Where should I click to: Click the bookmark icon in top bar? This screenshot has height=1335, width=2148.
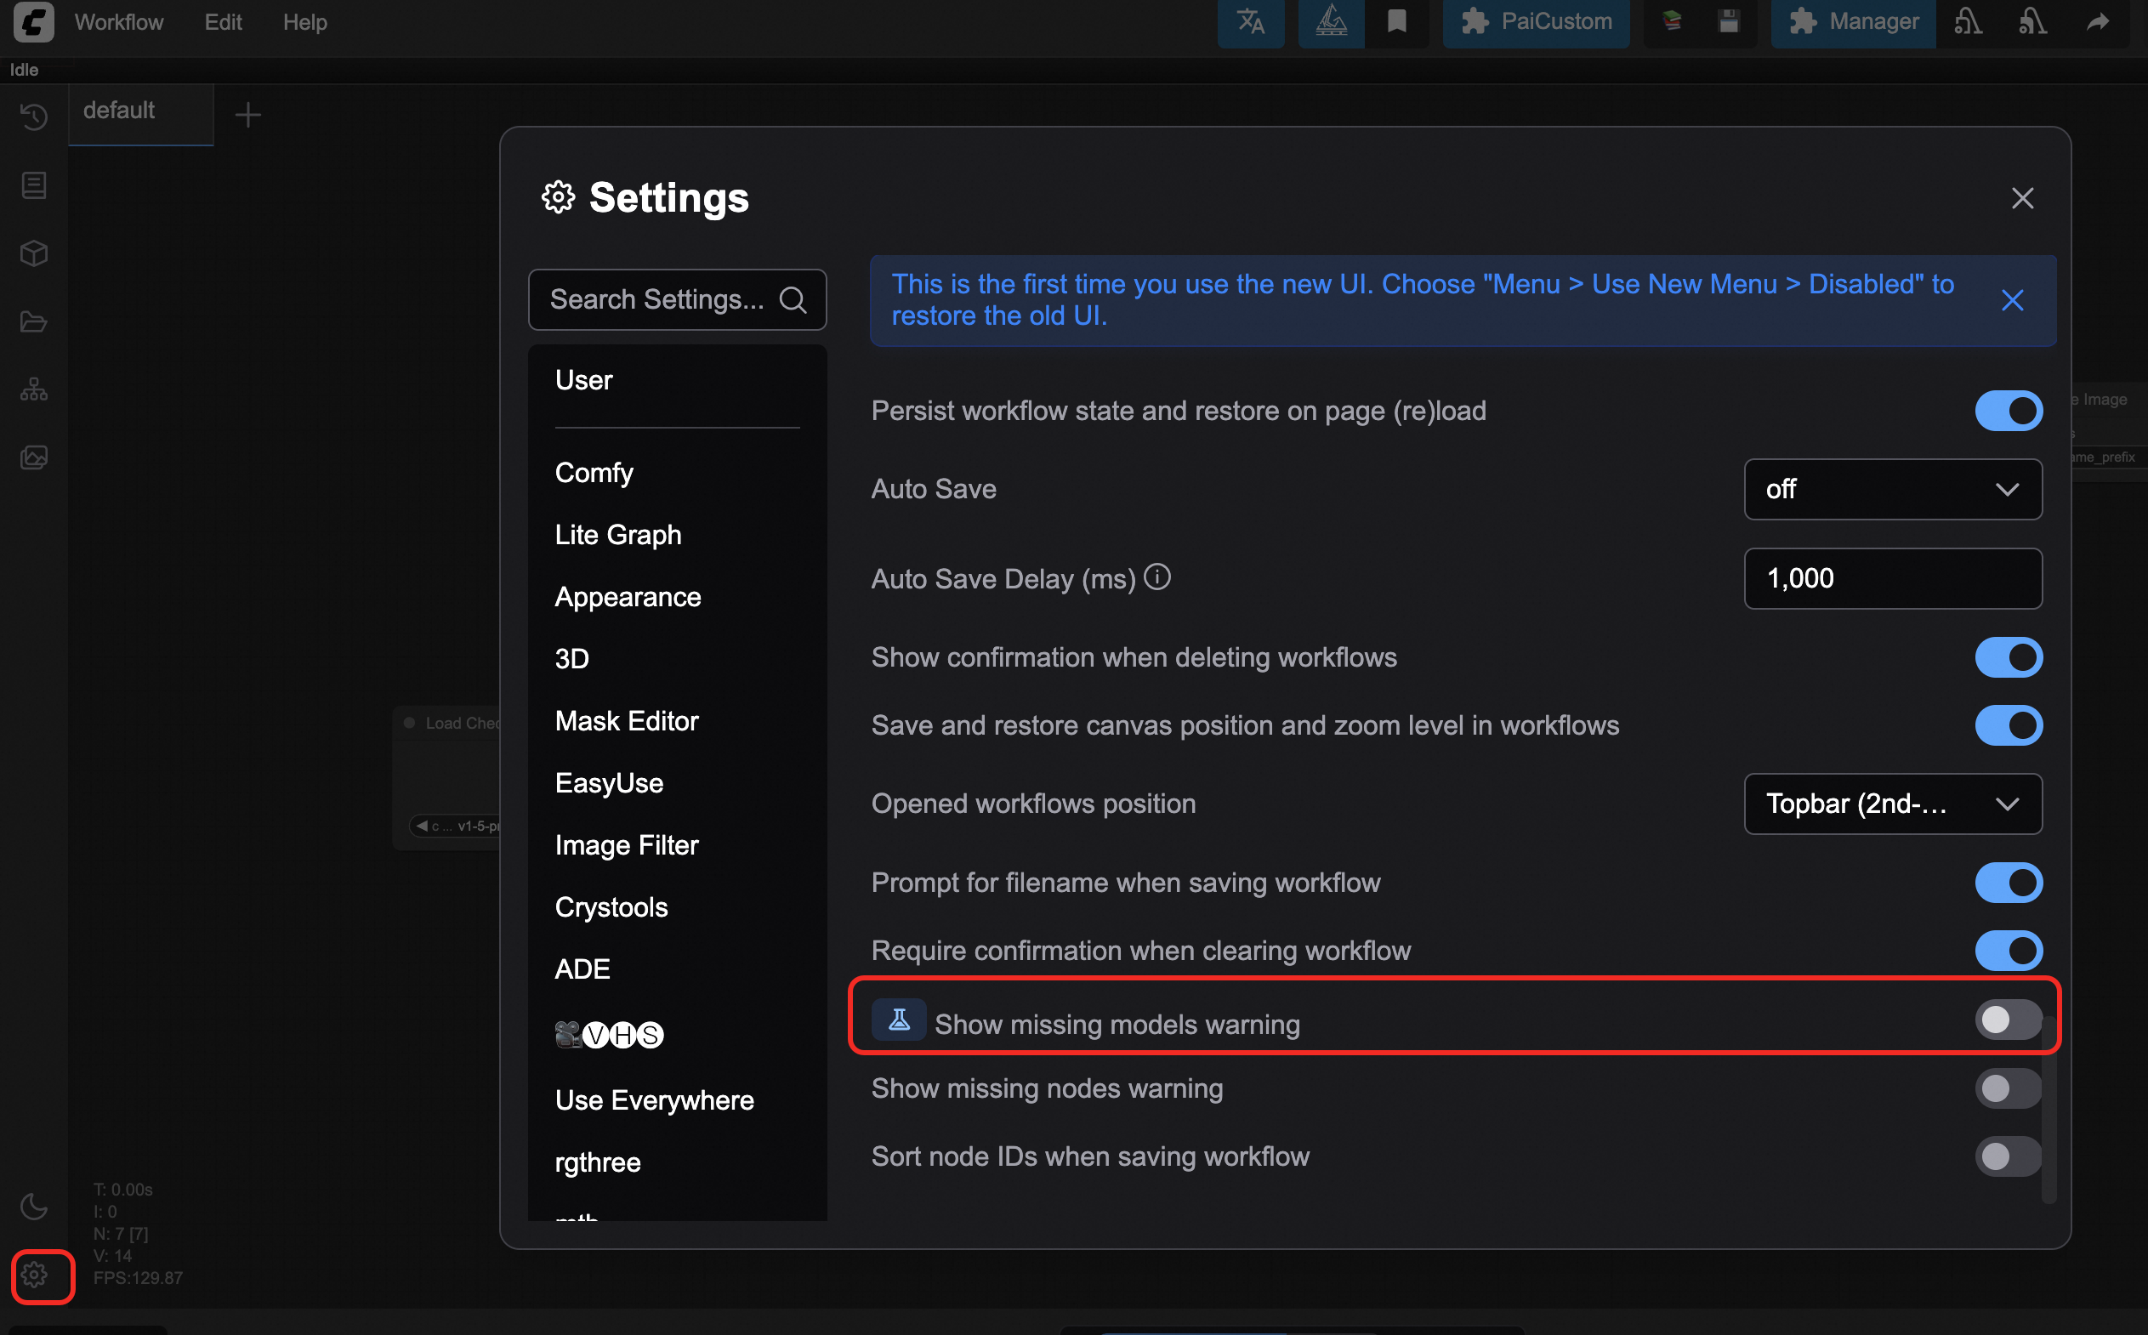point(1395,21)
